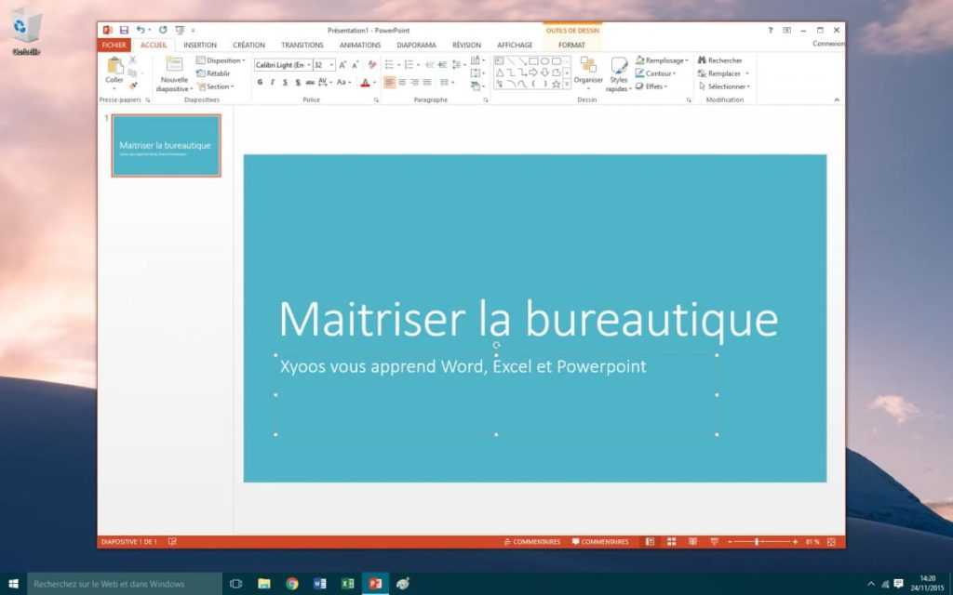Click the Rétablir reset button
This screenshot has width=953, height=595.
click(x=213, y=73)
